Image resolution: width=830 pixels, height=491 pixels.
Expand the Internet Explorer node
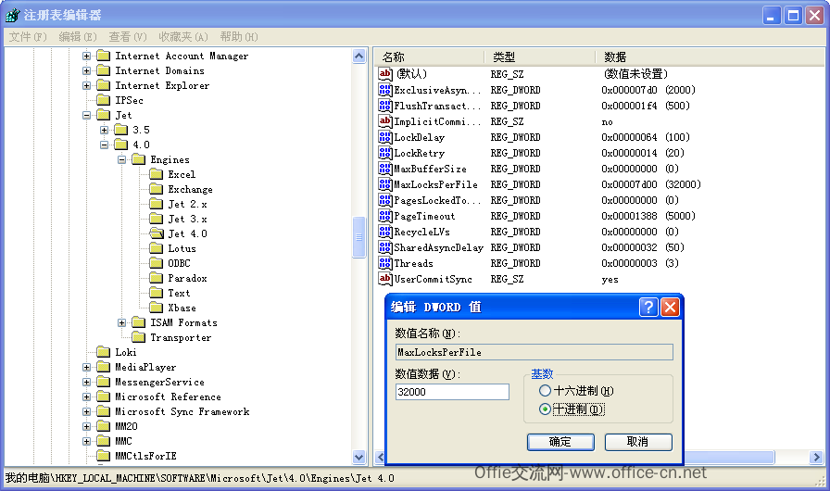click(87, 85)
